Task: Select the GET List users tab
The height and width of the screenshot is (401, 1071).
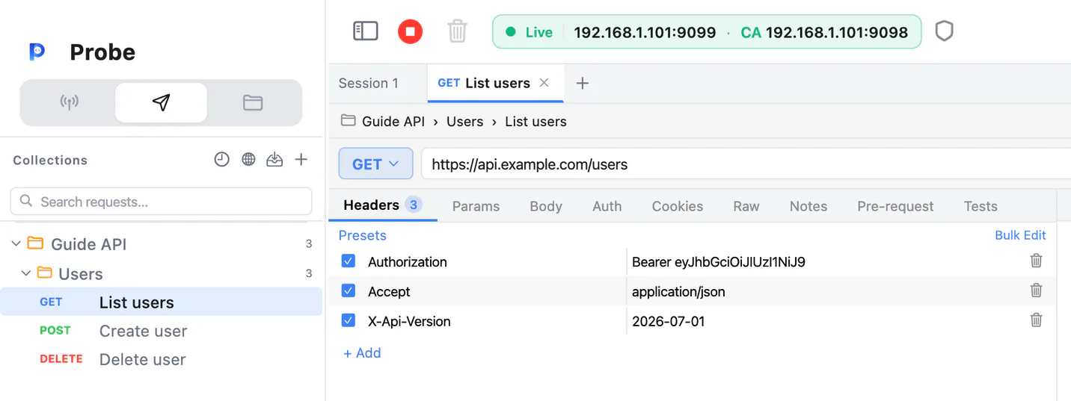Action: (x=495, y=83)
